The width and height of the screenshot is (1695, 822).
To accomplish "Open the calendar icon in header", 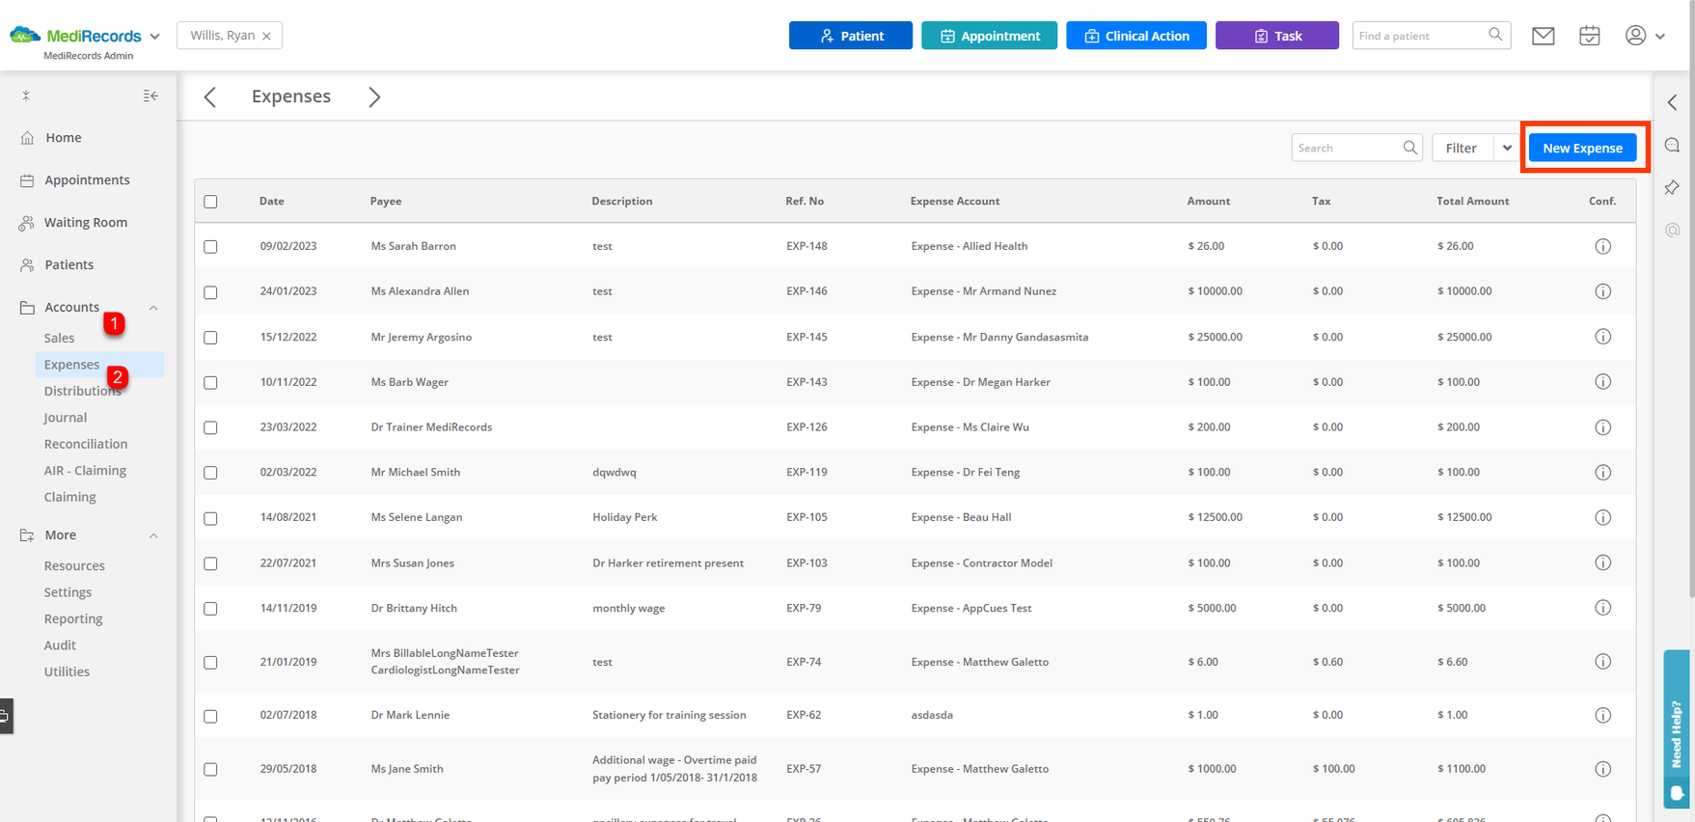I will (x=1590, y=36).
